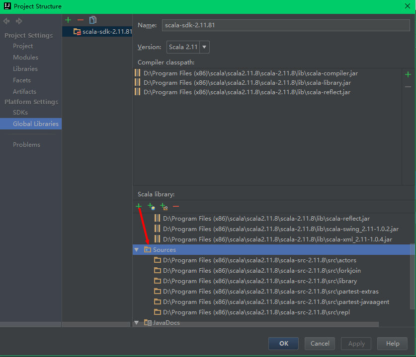Add a new global library with plus icon
Viewport: 416px width, 357px height.
click(68, 20)
